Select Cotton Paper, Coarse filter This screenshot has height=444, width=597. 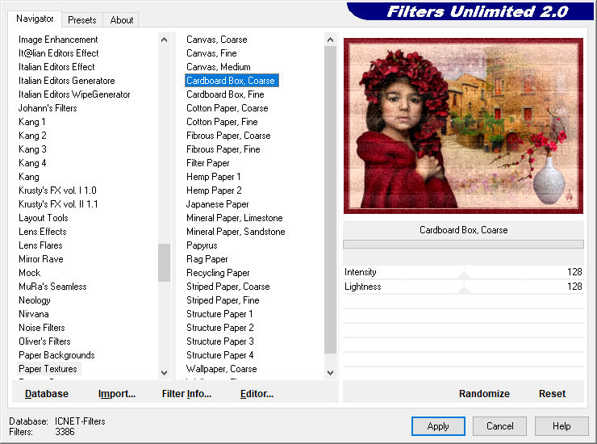point(227,108)
